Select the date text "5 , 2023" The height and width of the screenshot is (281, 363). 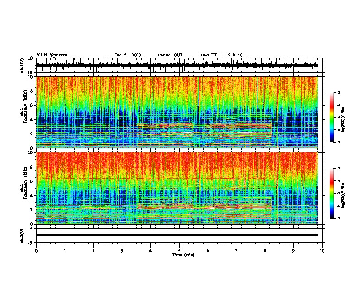tap(132, 55)
